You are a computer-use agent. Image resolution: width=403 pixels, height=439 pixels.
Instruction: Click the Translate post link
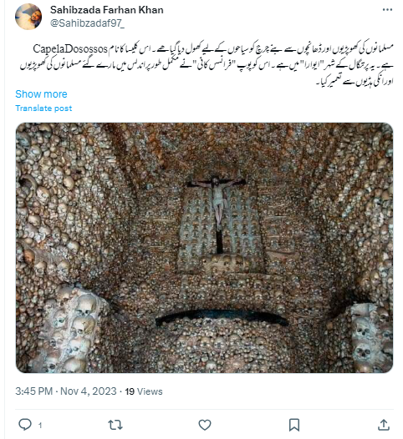coord(43,108)
